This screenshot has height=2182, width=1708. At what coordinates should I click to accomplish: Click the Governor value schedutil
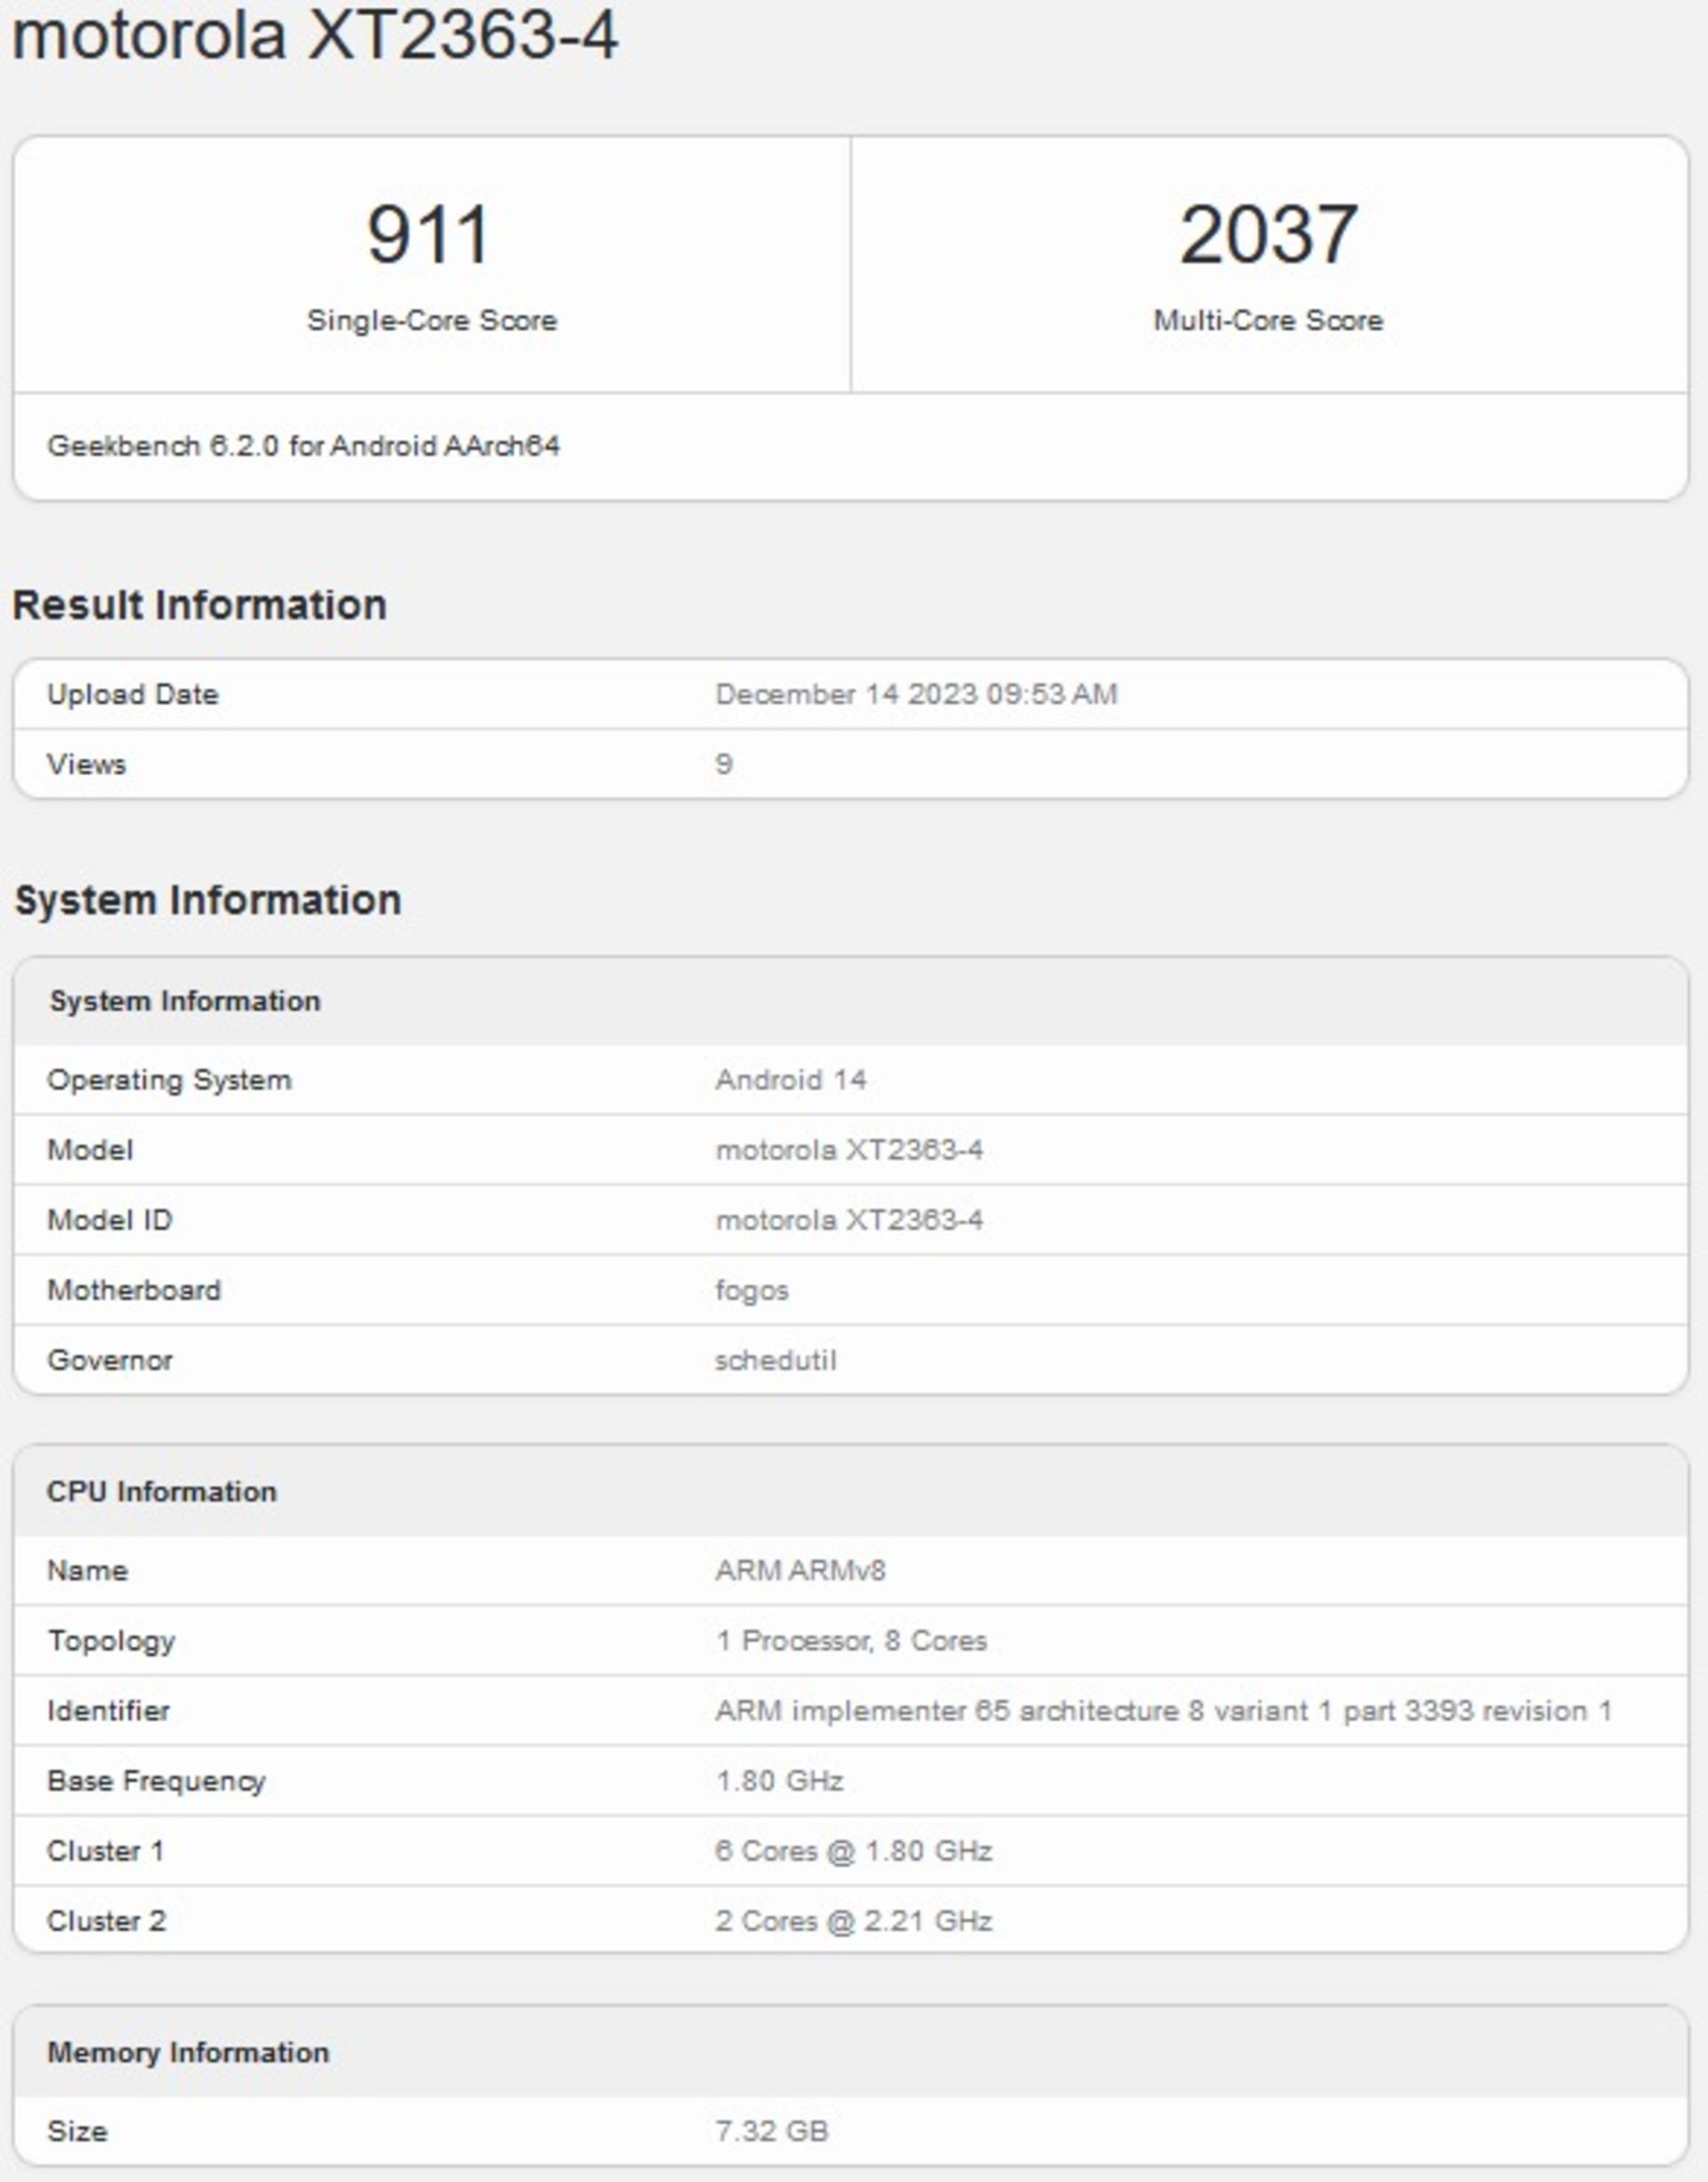(x=775, y=1361)
